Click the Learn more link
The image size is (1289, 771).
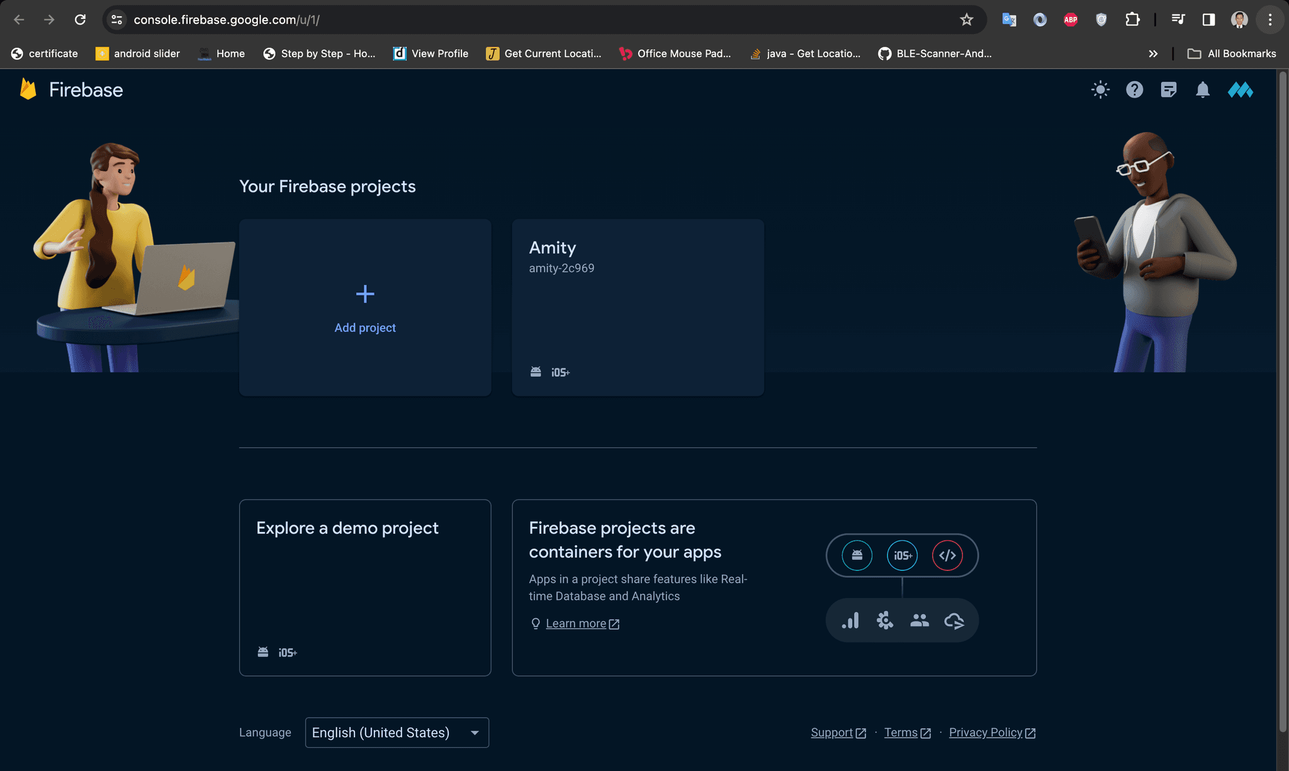(x=582, y=623)
